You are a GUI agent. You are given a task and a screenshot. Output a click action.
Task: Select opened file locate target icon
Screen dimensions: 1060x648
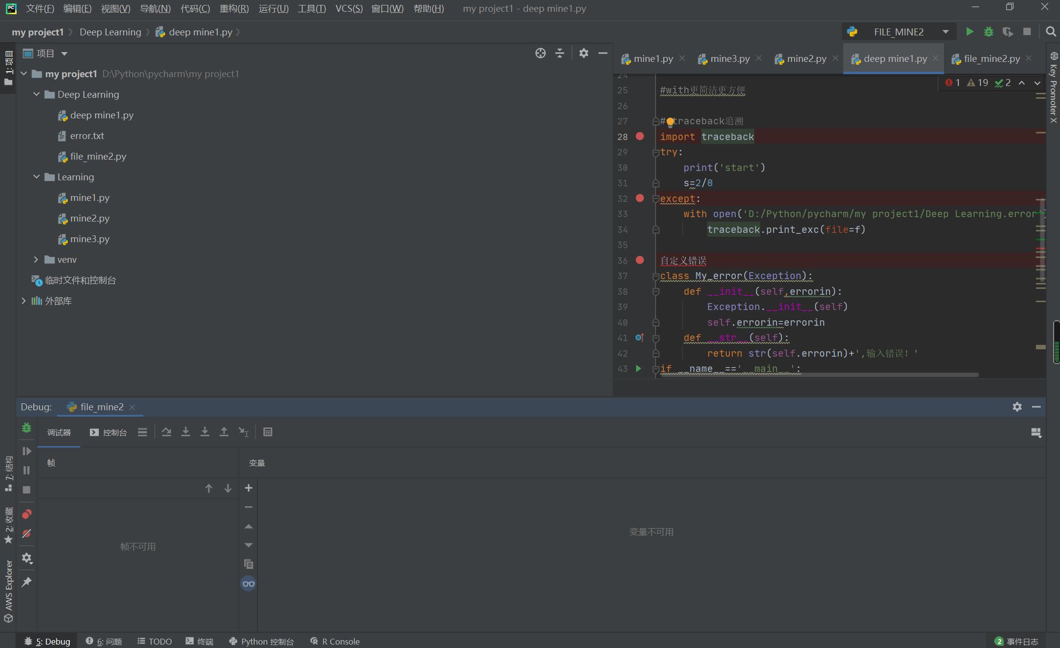(541, 53)
